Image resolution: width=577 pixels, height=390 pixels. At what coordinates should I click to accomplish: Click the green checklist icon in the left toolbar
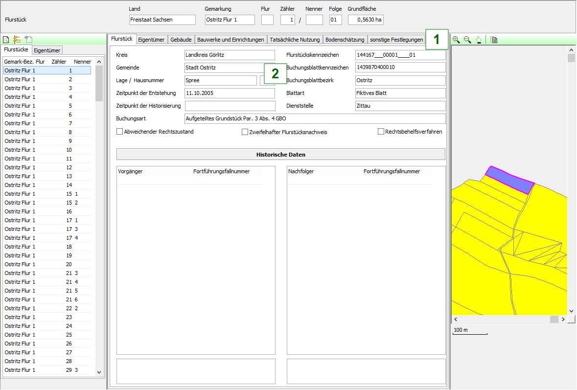click(16, 39)
